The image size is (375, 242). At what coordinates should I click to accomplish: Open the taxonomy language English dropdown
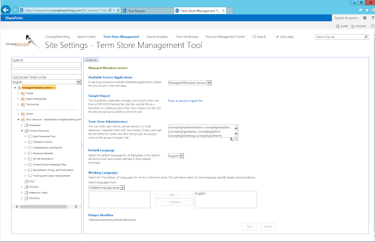pos(79,82)
